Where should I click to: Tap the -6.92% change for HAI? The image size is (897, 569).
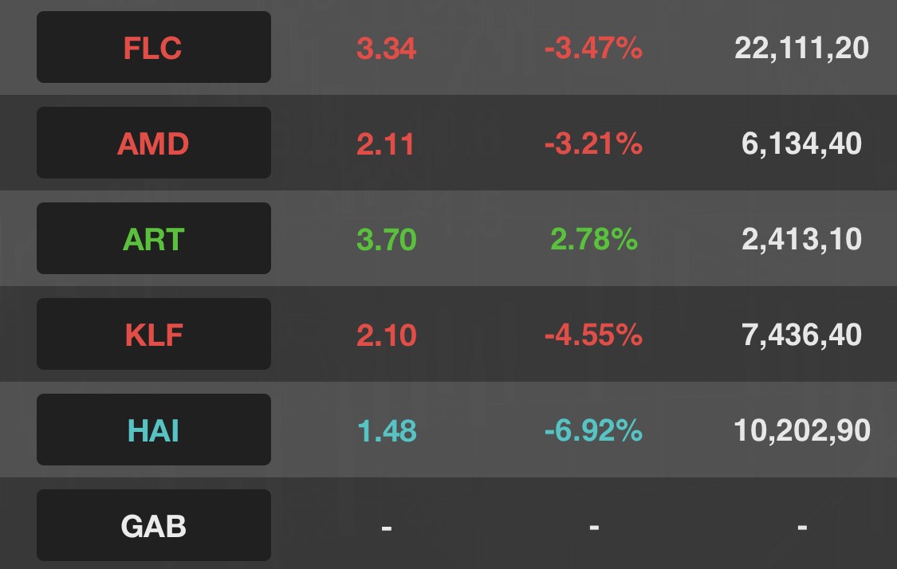click(x=593, y=431)
